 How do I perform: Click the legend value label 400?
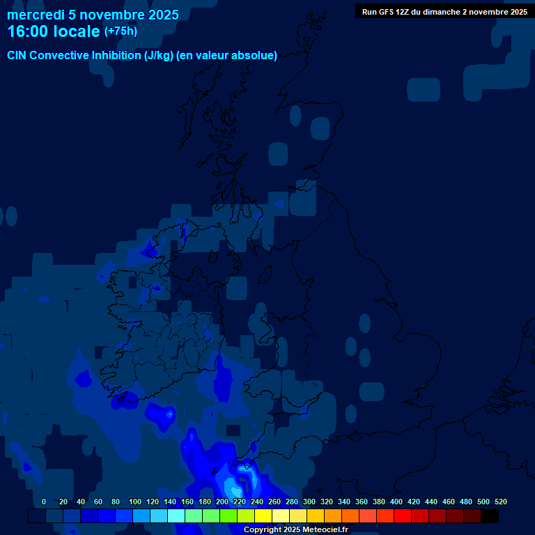coord(396,502)
